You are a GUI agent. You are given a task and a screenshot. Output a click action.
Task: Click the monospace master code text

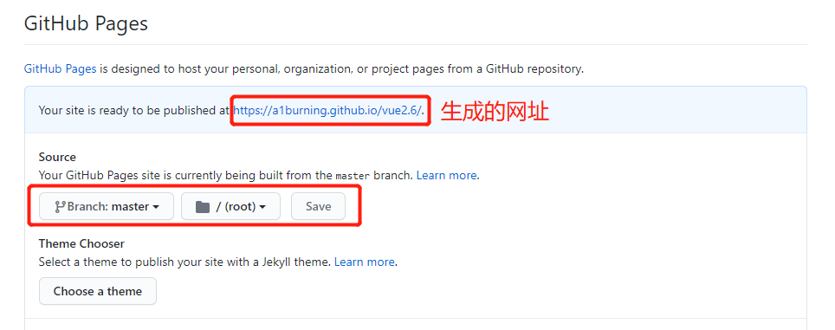(353, 176)
